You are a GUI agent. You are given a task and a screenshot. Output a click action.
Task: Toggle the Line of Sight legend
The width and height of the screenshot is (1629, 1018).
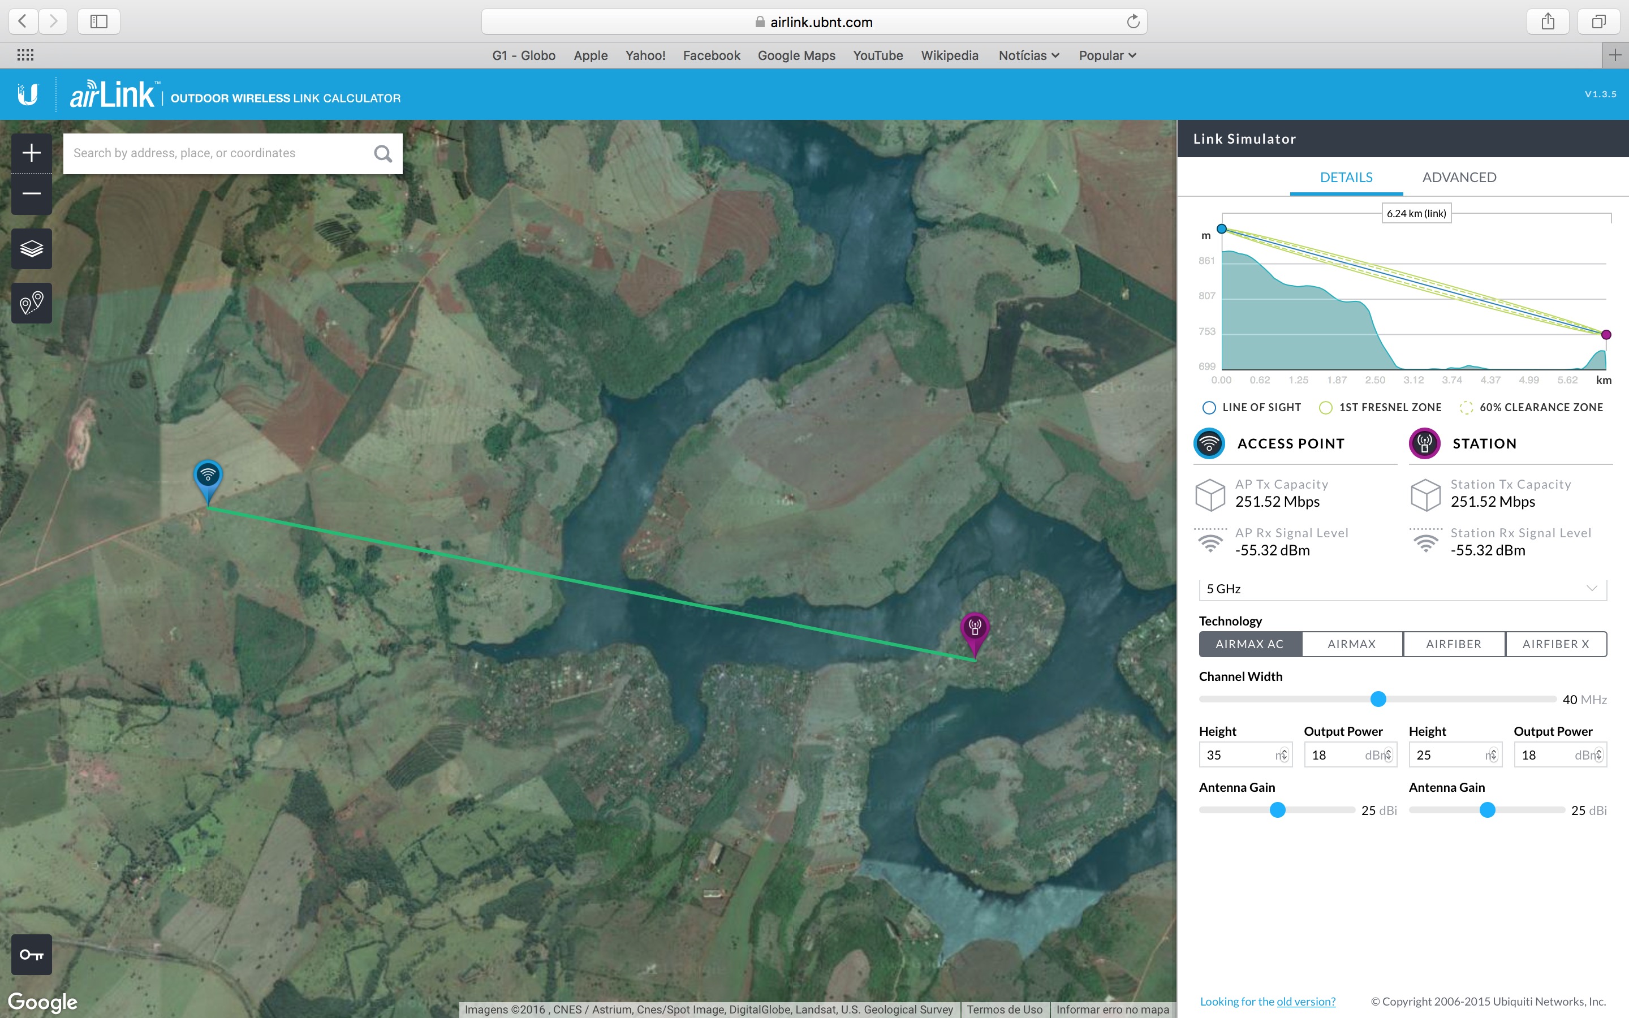pos(1251,407)
